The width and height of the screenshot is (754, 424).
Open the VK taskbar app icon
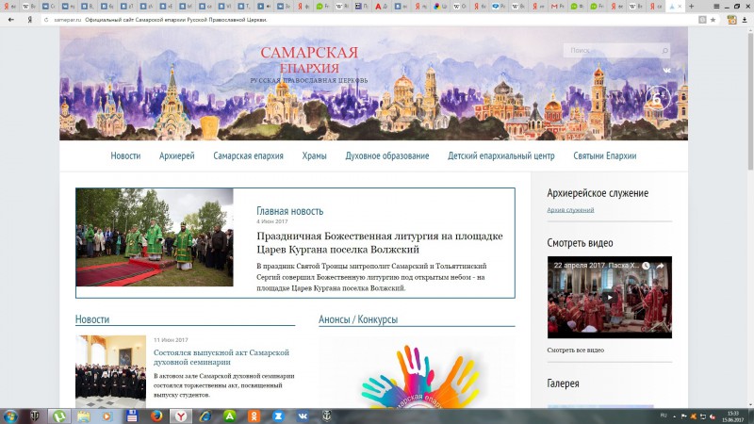tap(303, 416)
